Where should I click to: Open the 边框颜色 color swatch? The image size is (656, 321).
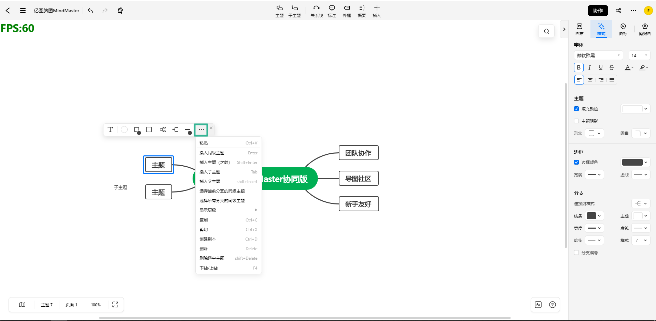635,162
